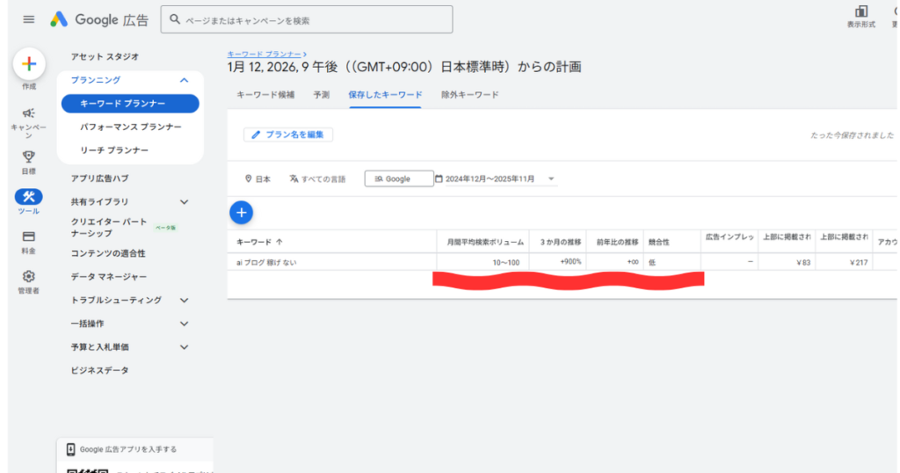900x473 pixels.
Task: Switch to the 除外キーワード tab
Action: [469, 95]
